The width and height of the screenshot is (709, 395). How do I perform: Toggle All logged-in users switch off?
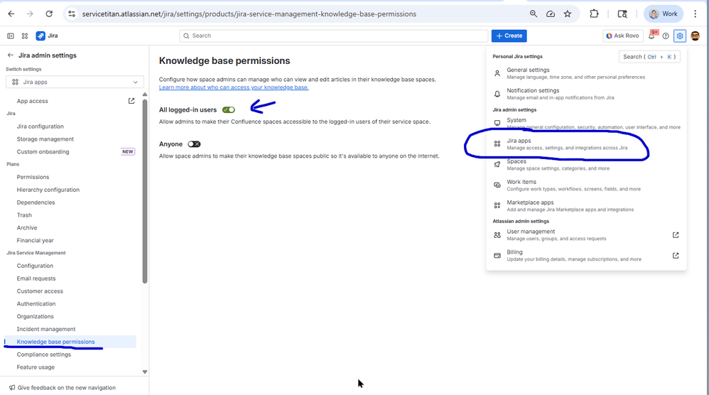[x=229, y=109]
